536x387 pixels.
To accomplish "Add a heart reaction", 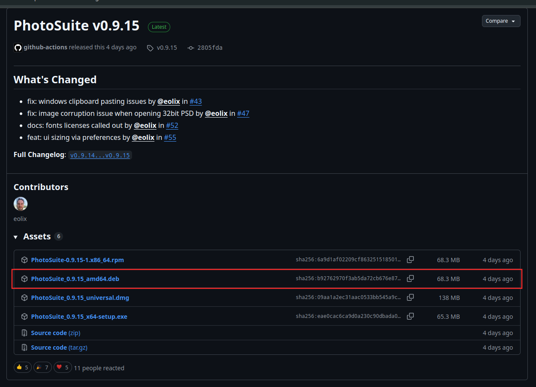I will point(63,367).
